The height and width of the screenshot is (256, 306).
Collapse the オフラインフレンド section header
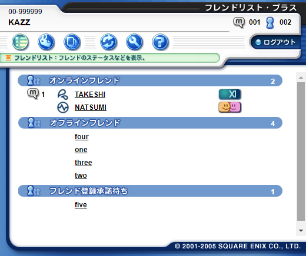[x=150, y=123]
